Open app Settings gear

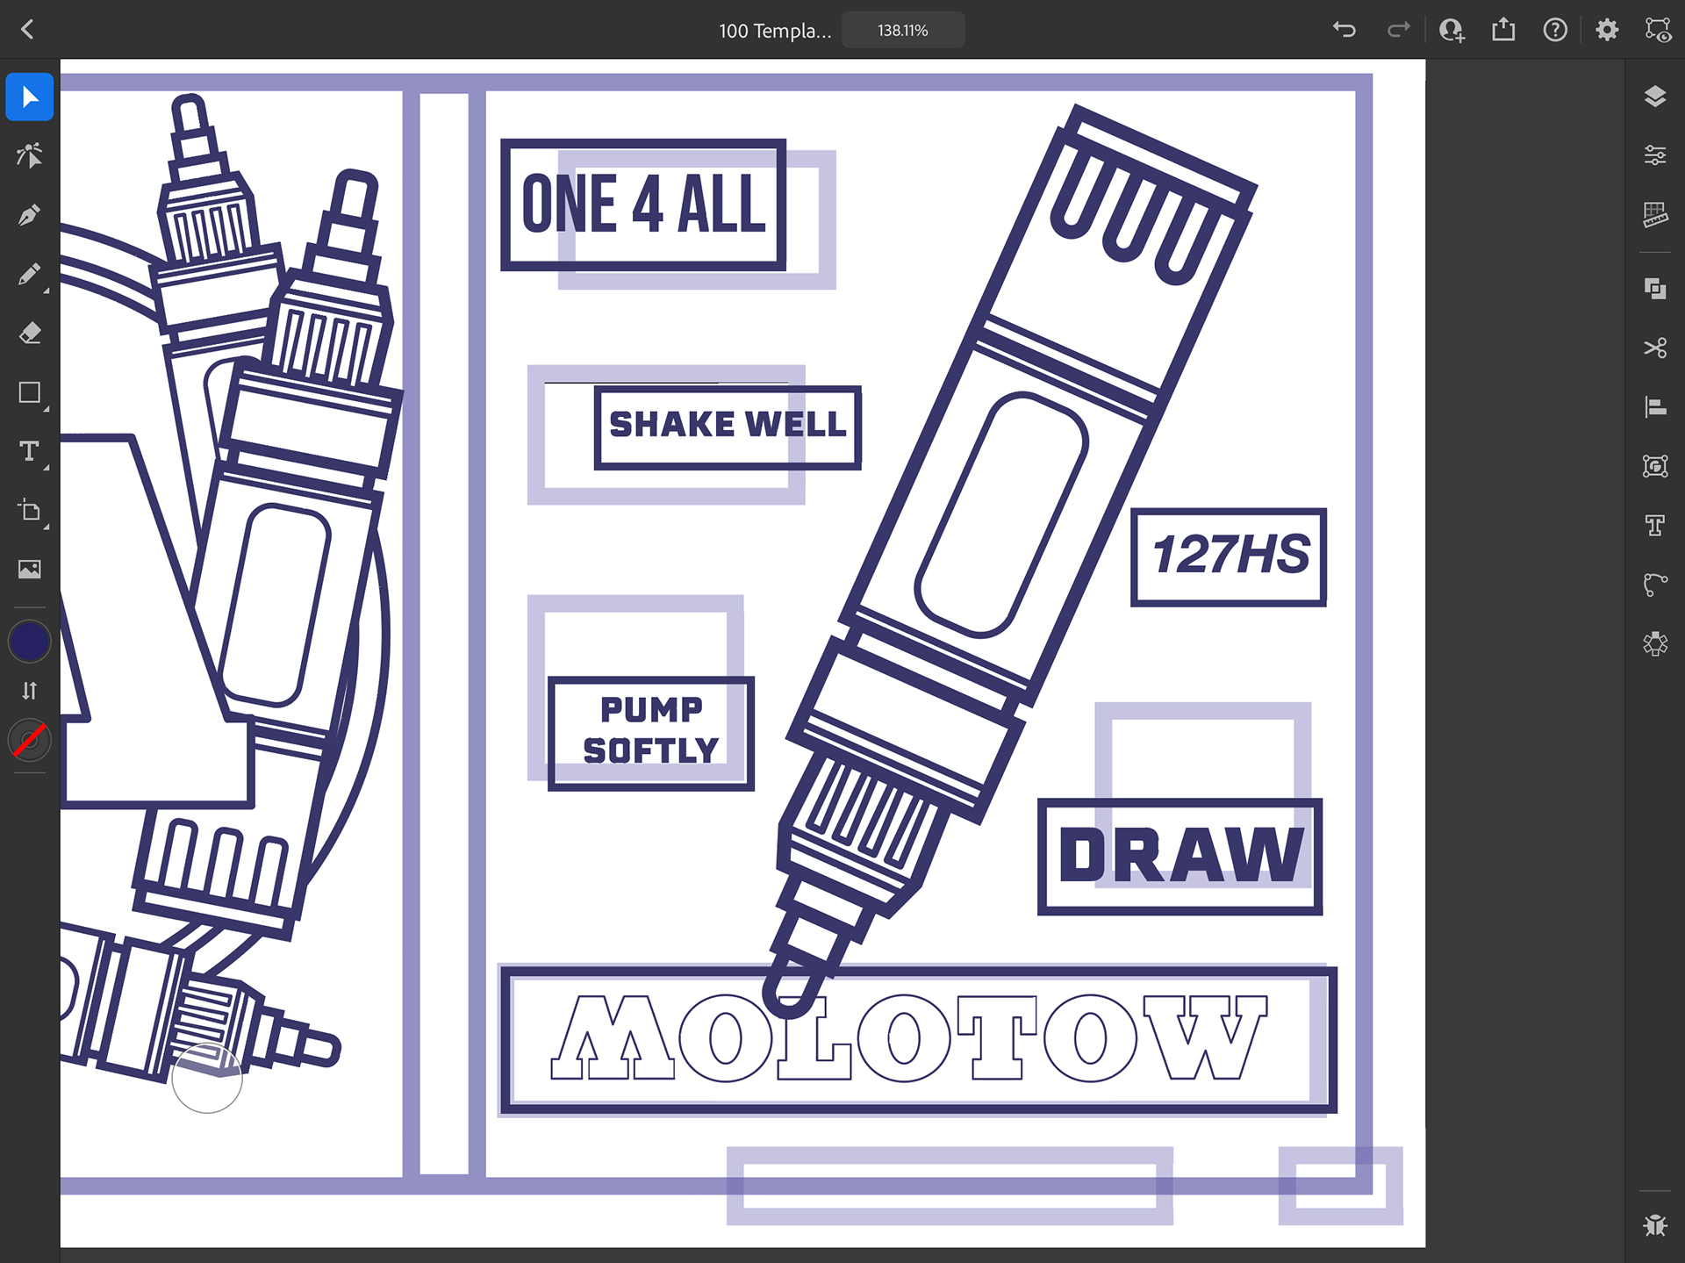[x=1607, y=30]
